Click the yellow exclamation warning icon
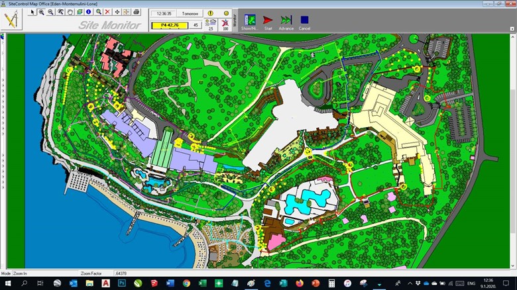The height and width of the screenshot is (290, 517). point(211,13)
